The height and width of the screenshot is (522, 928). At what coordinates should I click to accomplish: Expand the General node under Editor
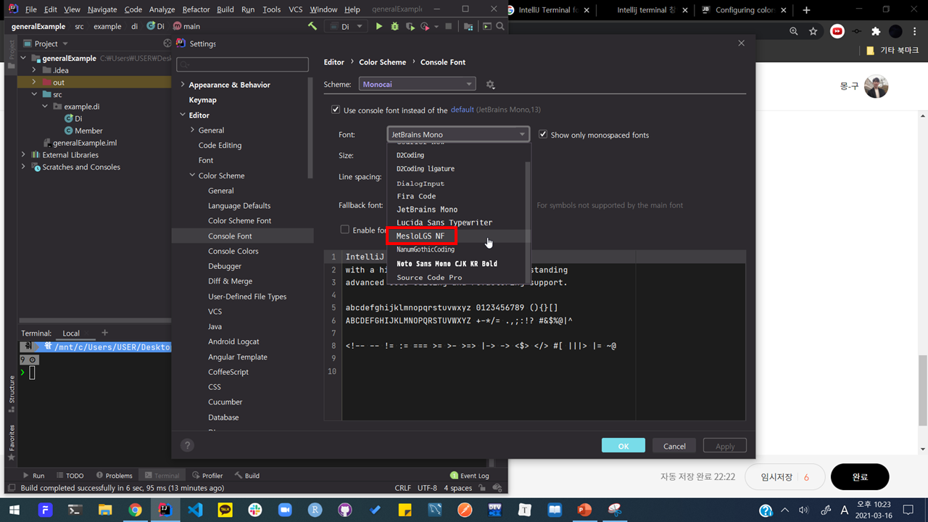tap(192, 130)
